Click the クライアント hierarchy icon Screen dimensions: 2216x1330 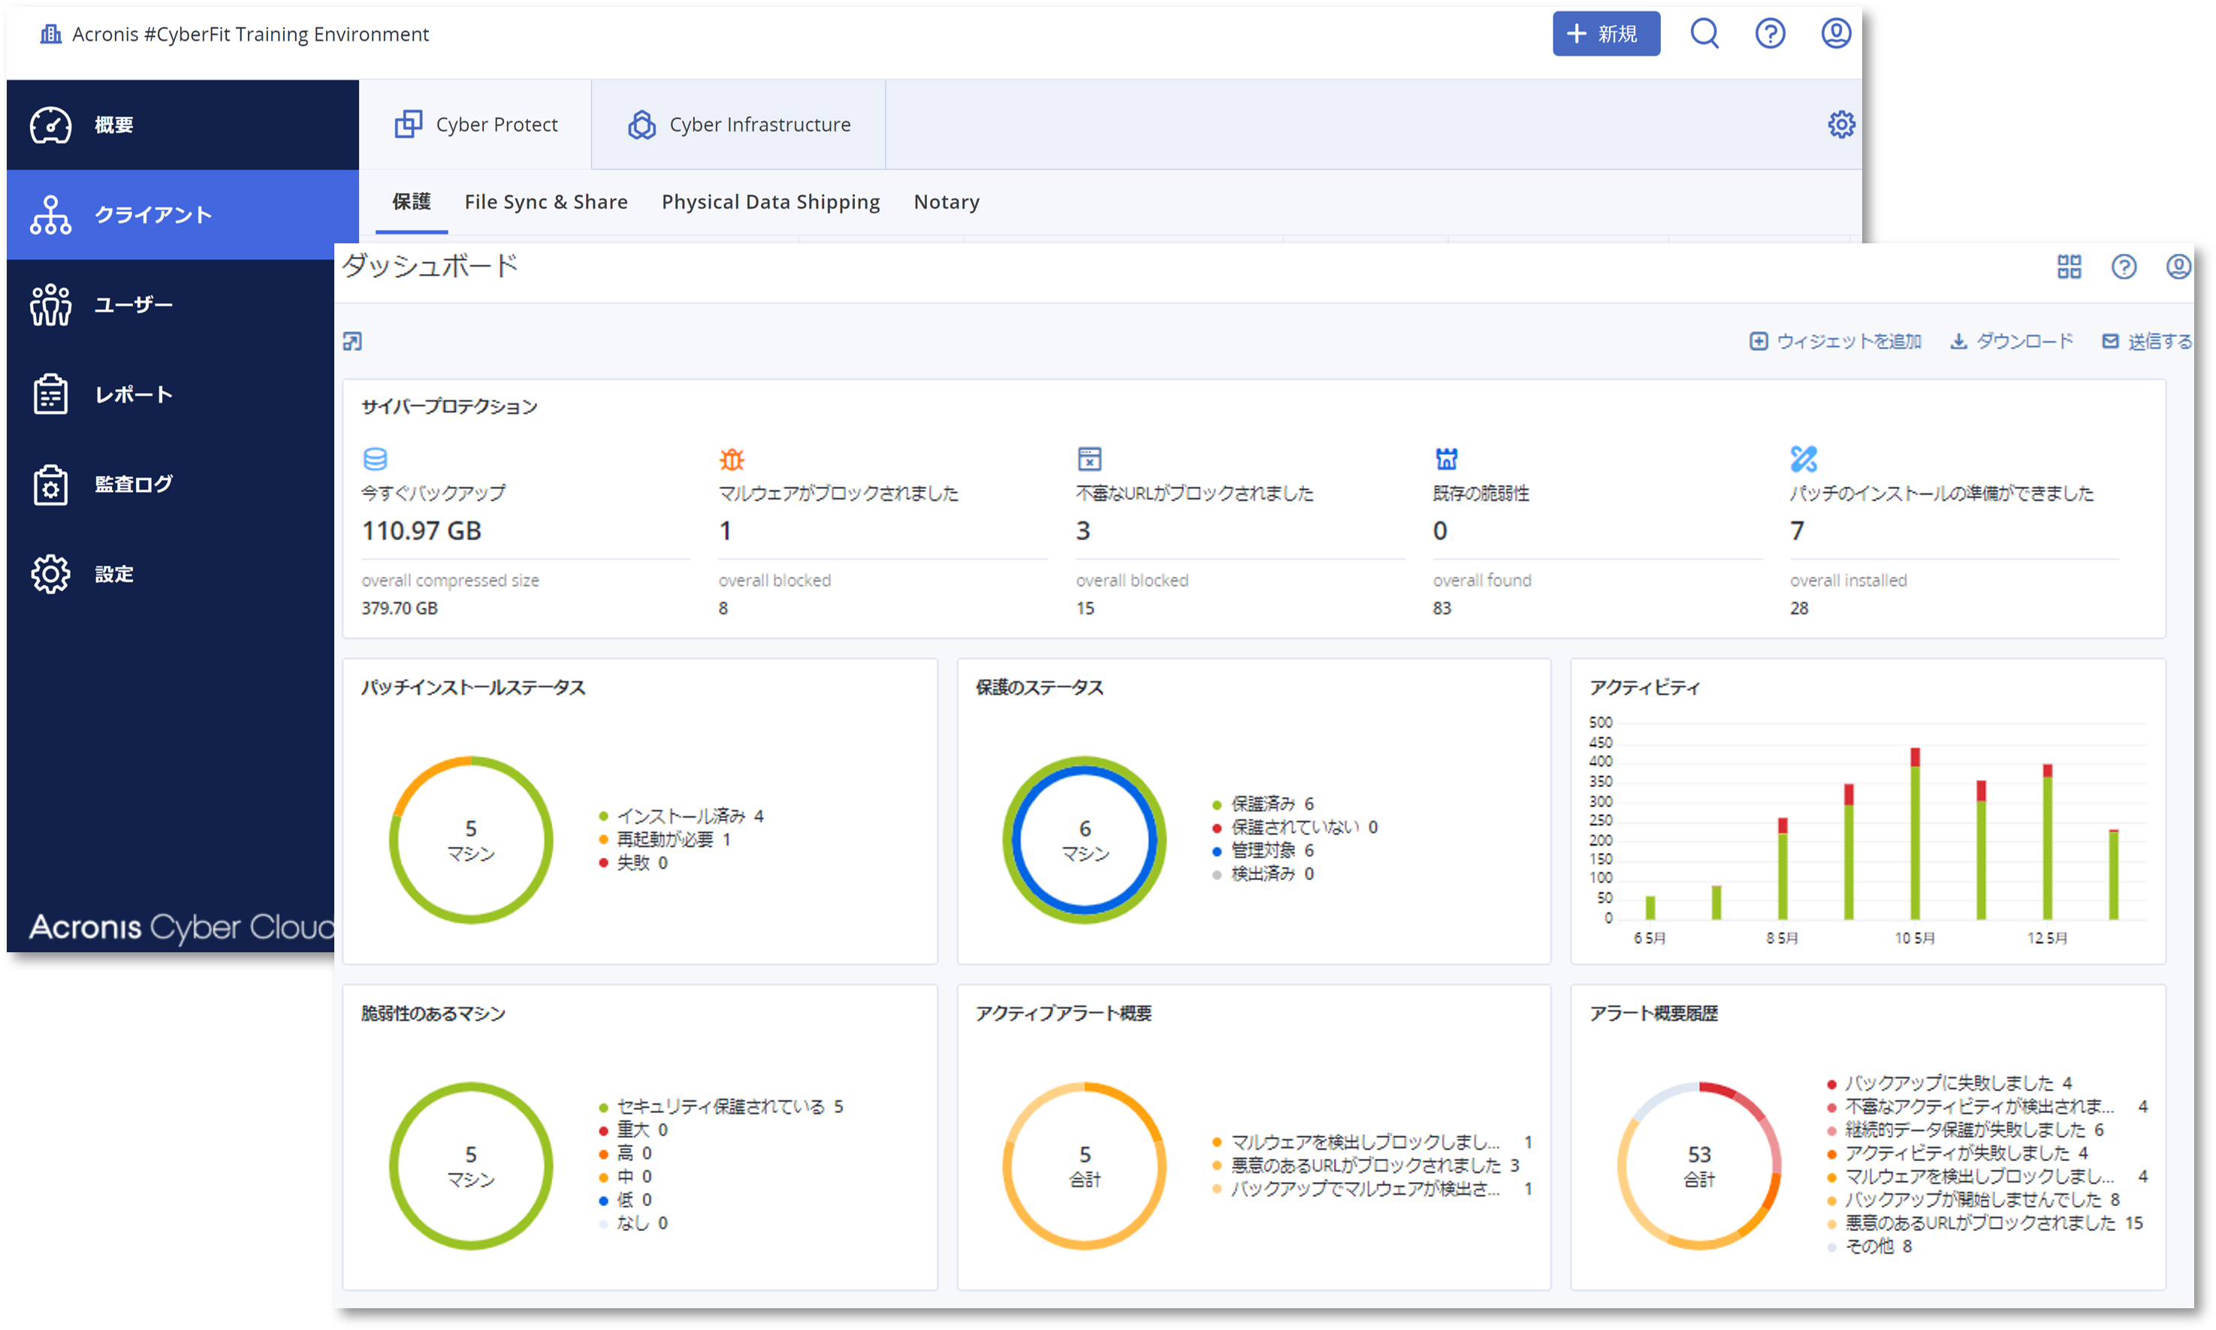point(50,215)
